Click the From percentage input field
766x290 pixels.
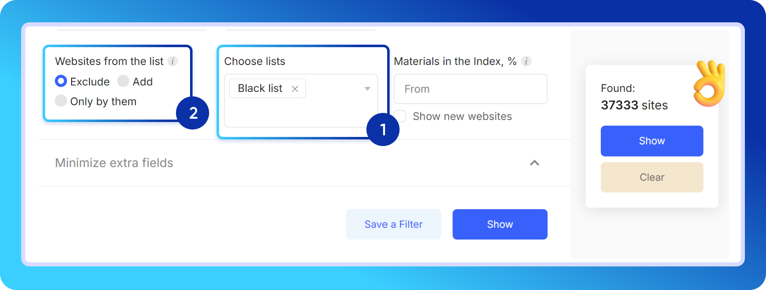pos(470,89)
